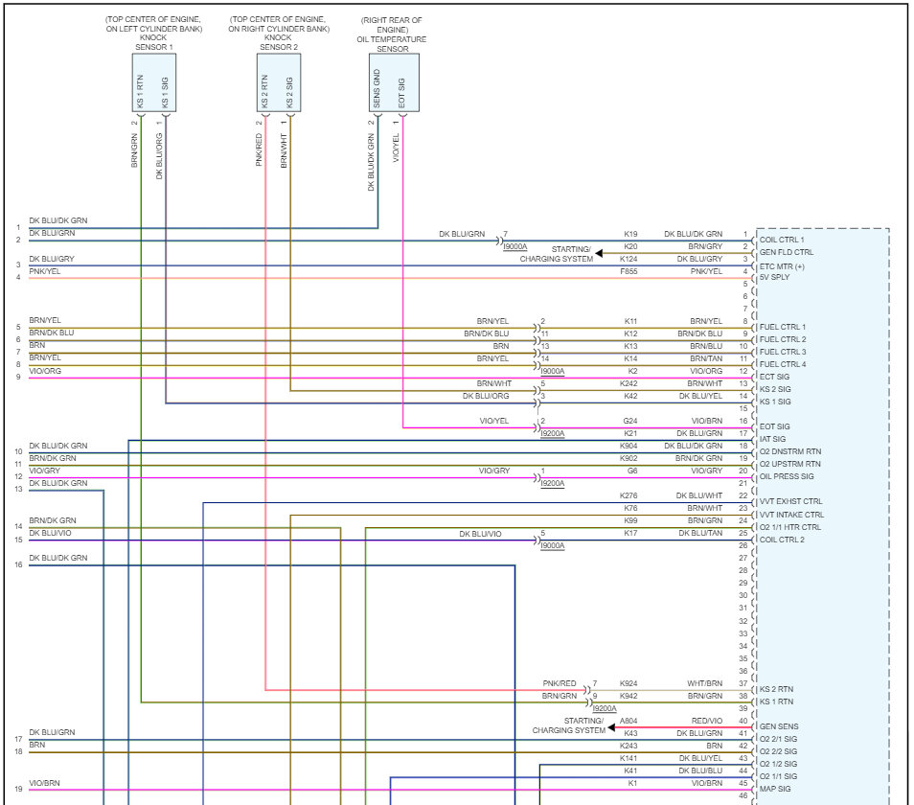Select the GEN FLD CTRL pin label
The height and width of the screenshot is (805, 914).
[x=786, y=253]
